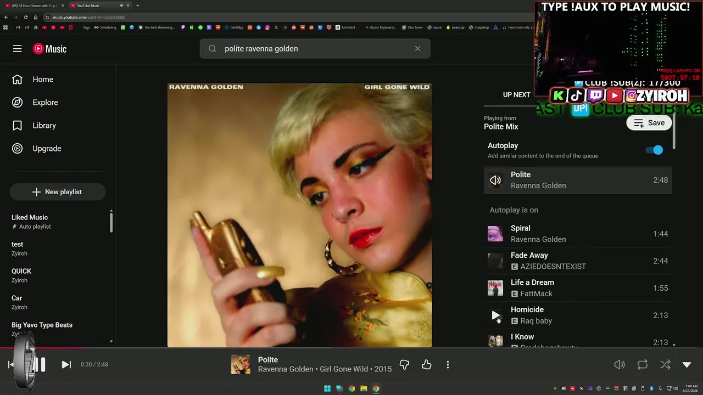Mute the YouTube Music tab audio icon

[121, 5]
